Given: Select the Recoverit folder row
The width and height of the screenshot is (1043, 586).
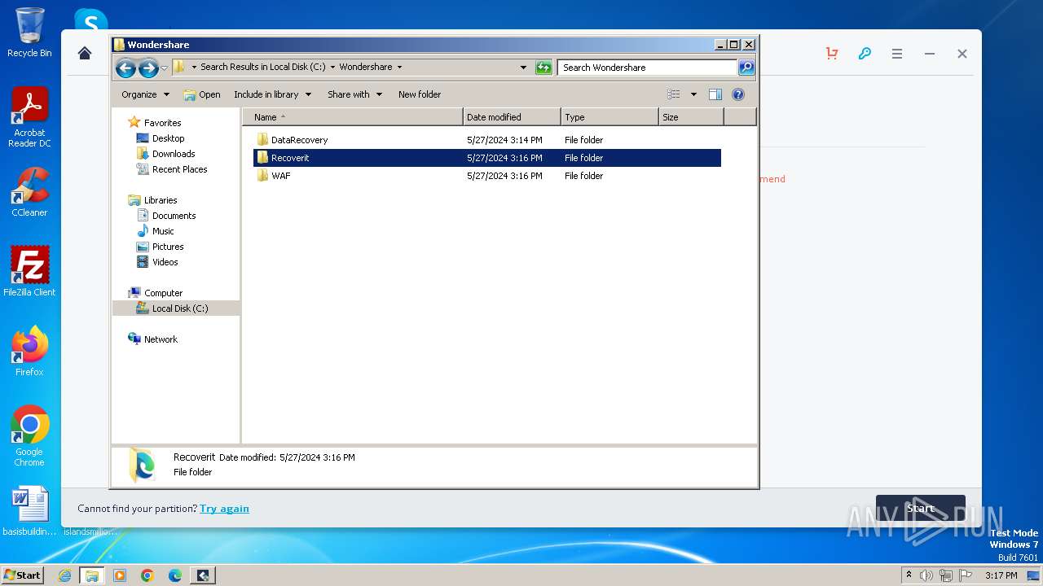Looking at the screenshot, I should (487, 158).
